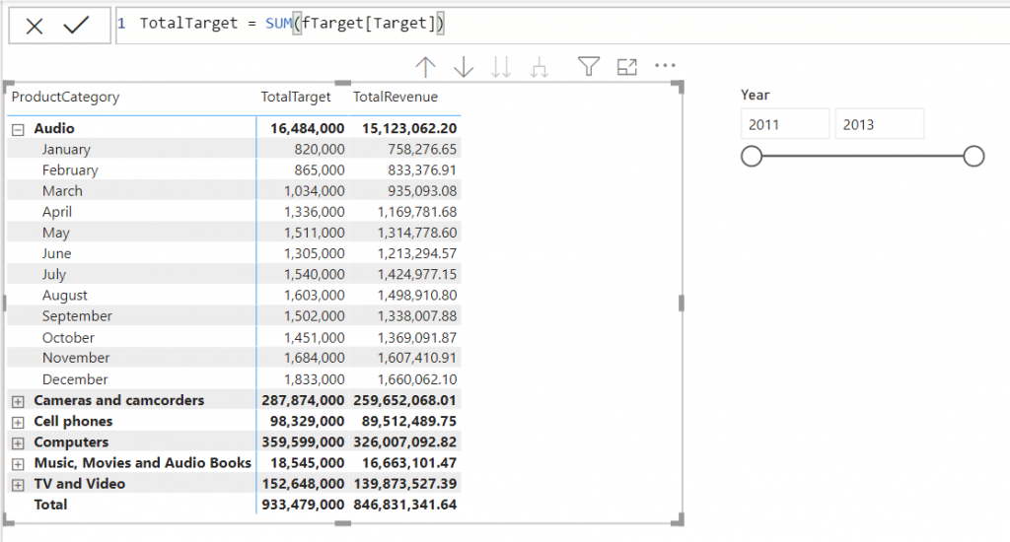This screenshot has height=542, width=1010.
Task: Select the December row label
Action: pyautogui.click(x=75, y=379)
